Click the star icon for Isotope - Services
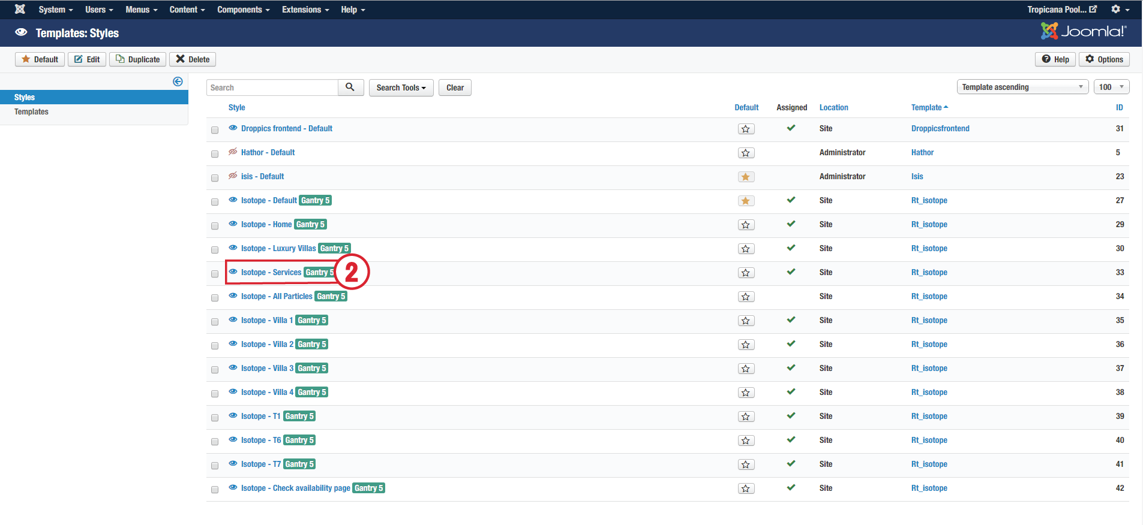This screenshot has height=525, width=1143. [x=746, y=273]
